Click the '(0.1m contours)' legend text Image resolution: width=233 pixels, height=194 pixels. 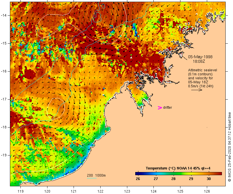[200, 74]
